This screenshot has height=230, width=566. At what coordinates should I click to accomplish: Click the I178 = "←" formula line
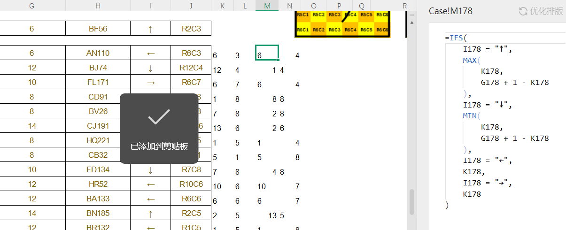coord(487,161)
